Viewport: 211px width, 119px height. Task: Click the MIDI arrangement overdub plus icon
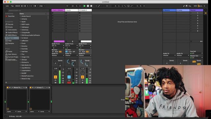click(x=96, y=6)
